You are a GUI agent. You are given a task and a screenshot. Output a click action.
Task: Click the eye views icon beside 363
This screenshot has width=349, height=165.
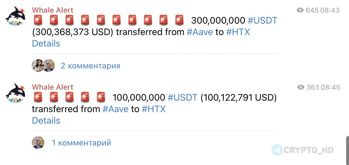click(301, 87)
